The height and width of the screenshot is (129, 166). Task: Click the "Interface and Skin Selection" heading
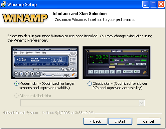pos(80,14)
